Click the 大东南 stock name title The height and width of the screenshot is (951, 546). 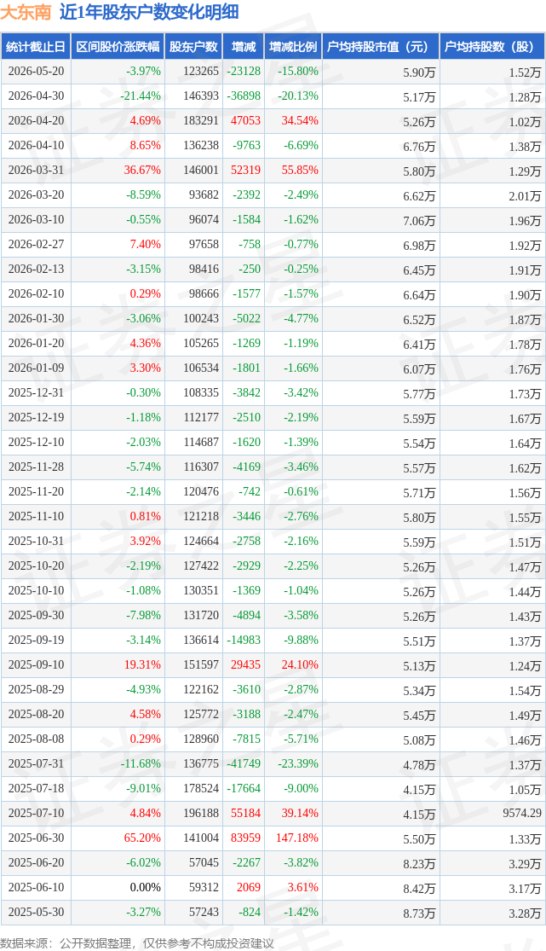[26, 12]
